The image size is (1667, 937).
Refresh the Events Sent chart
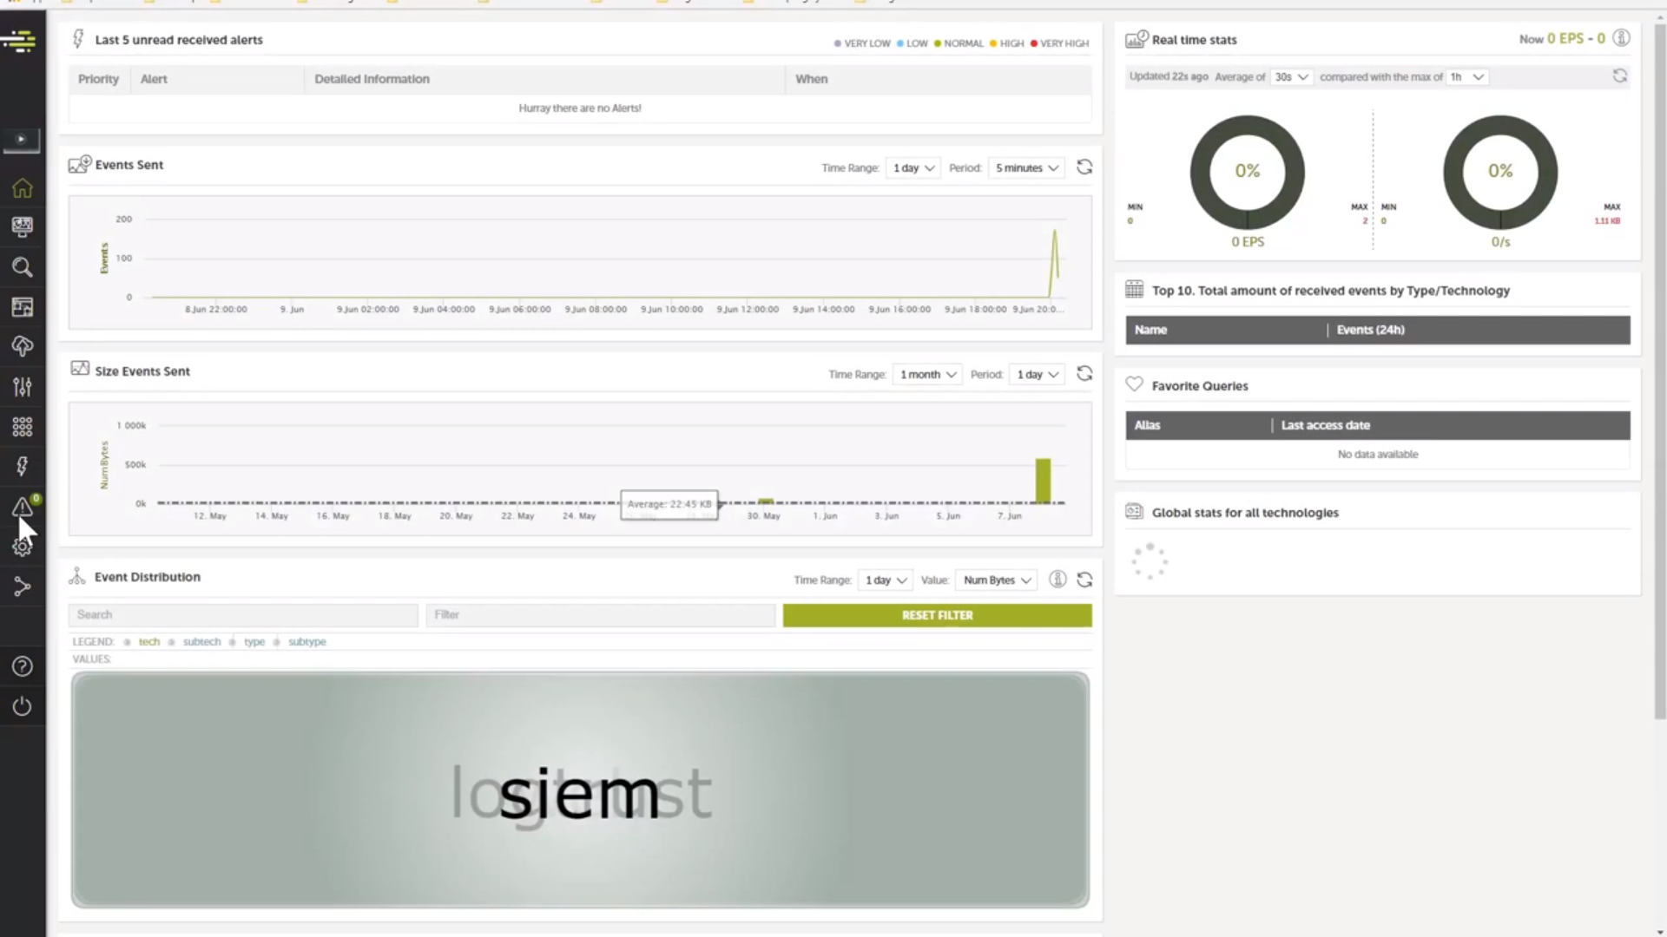point(1084,167)
